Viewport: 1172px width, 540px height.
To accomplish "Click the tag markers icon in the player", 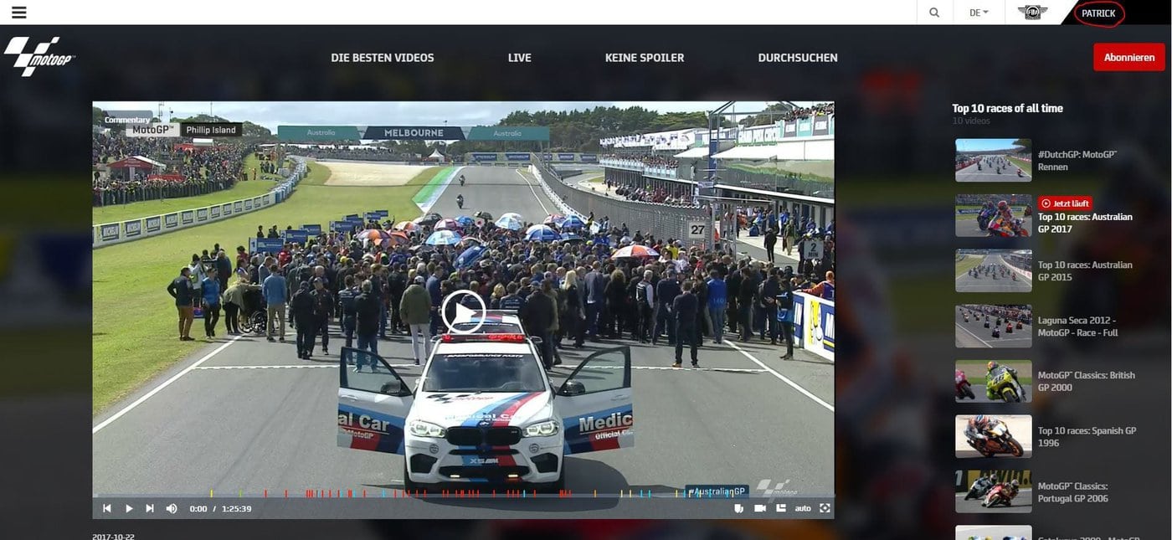I will coord(739,508).
